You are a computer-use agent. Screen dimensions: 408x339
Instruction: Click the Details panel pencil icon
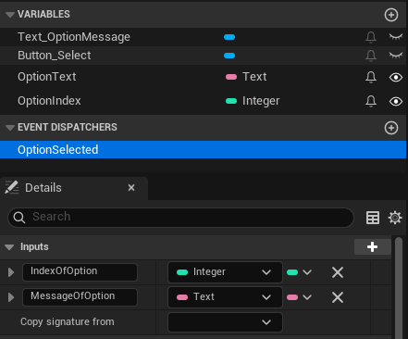pyautogui.click(x=12, y=187)
